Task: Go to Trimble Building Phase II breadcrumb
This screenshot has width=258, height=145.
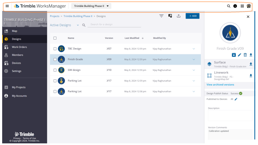Action: coord(78,16)
